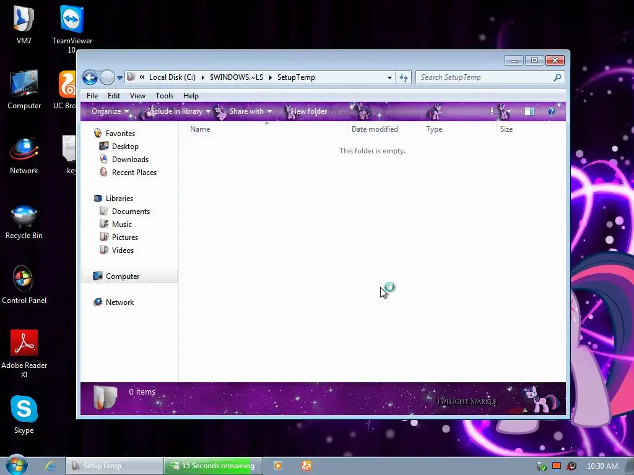Open Desktop in Favorites
The height and width of the screenshot is (475, 634).
(x=125, y=146)
